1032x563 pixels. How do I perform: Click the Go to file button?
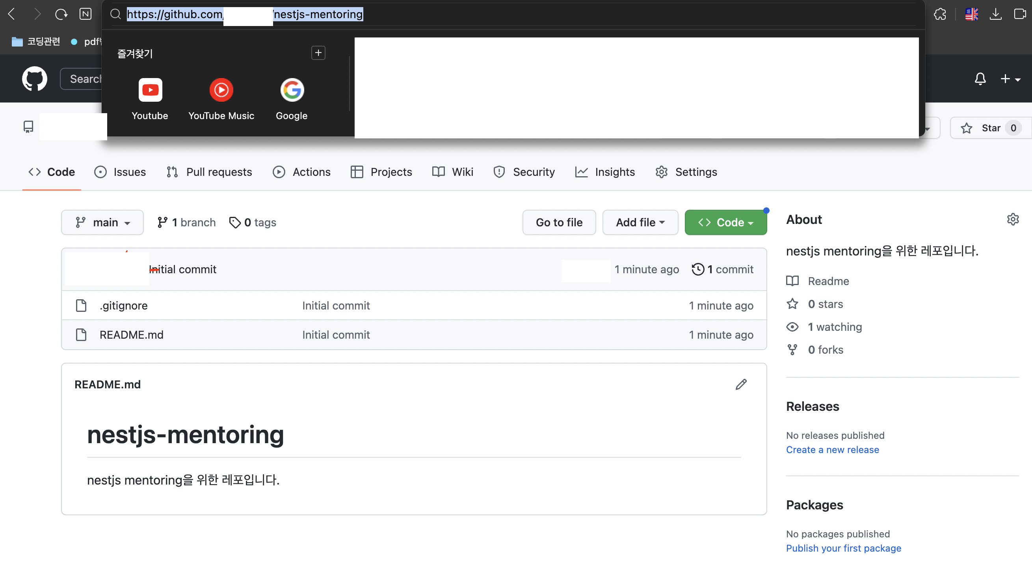click(x=559, y=222)
